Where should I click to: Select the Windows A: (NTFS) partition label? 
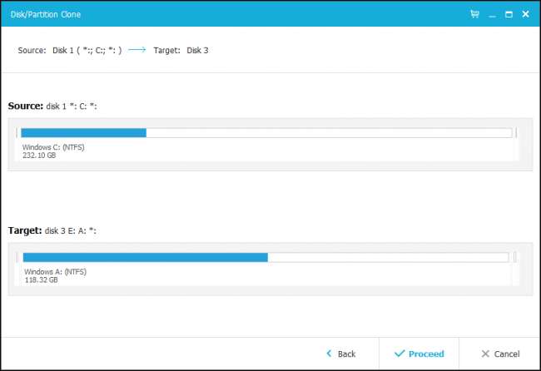click(x=55, y=272)
